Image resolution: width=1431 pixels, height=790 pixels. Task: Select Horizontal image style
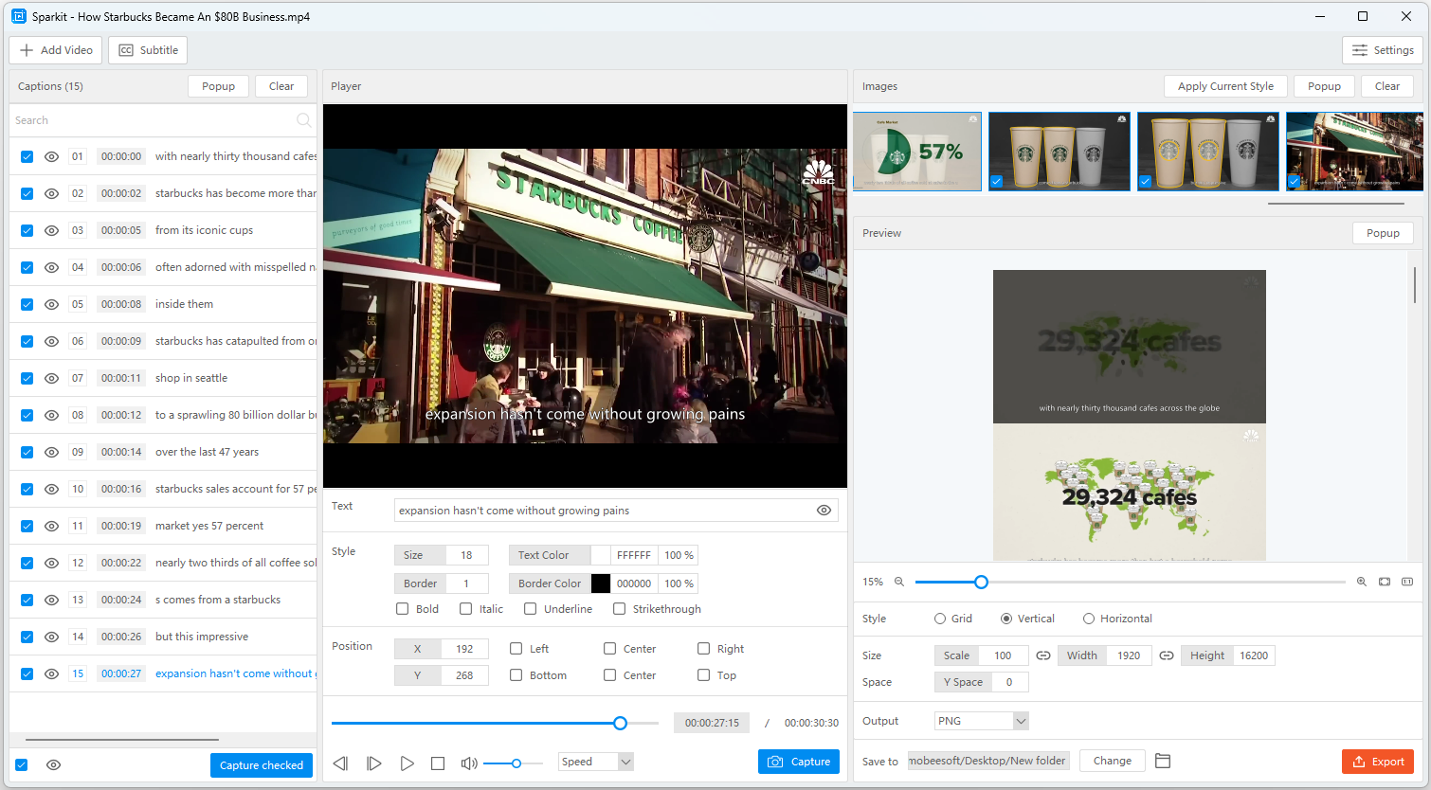(x=1089, y=619)
